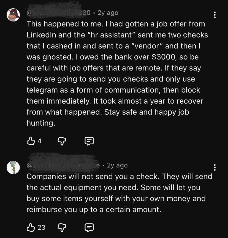Click the "2y ago" timestamp on first comment
The width and height of the screenshot is (228, 238).
108,13
